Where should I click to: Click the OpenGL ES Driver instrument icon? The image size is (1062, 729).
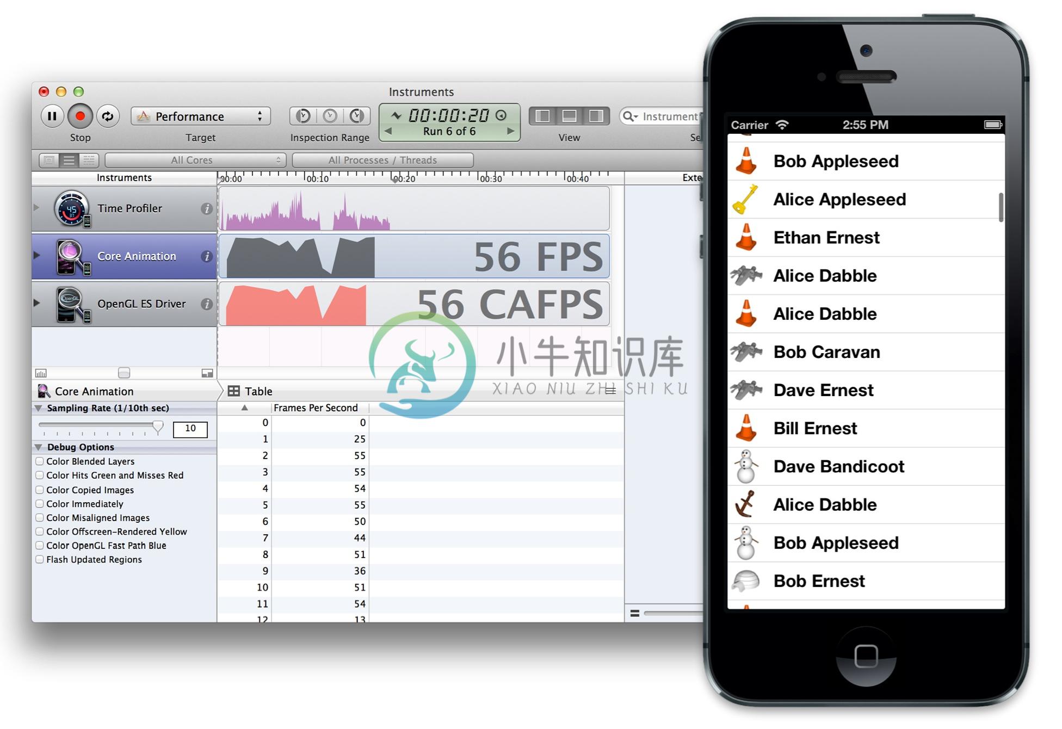pyautogui.click(x=71, y=304)
